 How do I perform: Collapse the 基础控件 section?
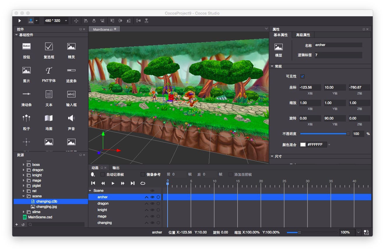(17, 35)
